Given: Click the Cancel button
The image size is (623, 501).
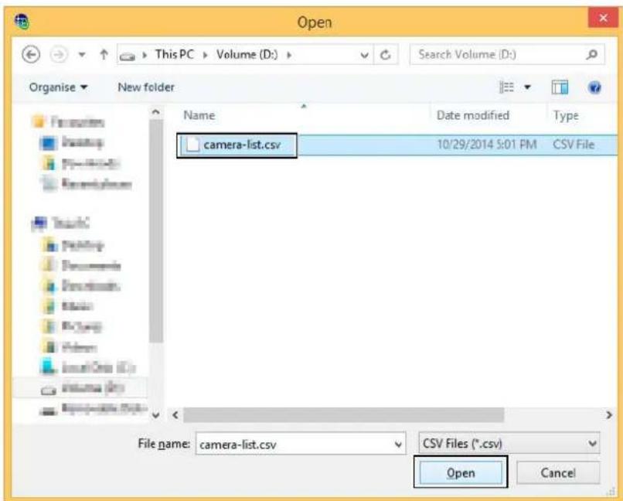Looking at the screenshot, I should pyautogui.click(x=558, y=473).
